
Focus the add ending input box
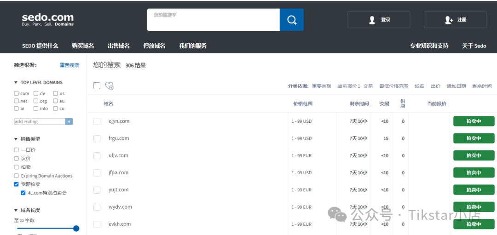pyautogui.click(x=40, y=121)
